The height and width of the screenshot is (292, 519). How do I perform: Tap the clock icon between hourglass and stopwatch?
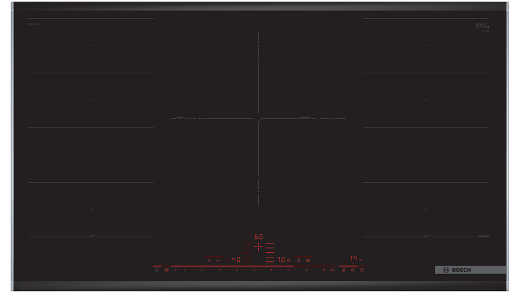coord(352,270)
